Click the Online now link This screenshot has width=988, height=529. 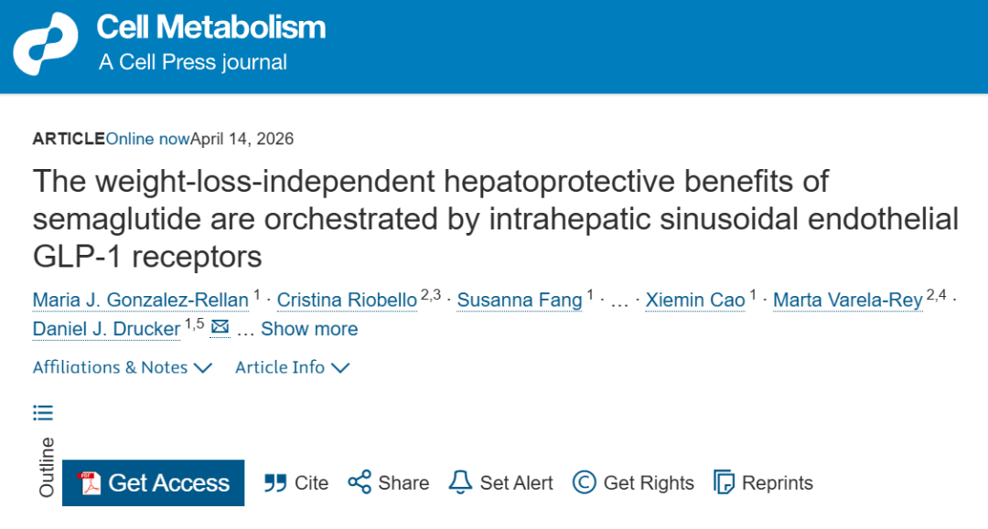pos(147,139)
